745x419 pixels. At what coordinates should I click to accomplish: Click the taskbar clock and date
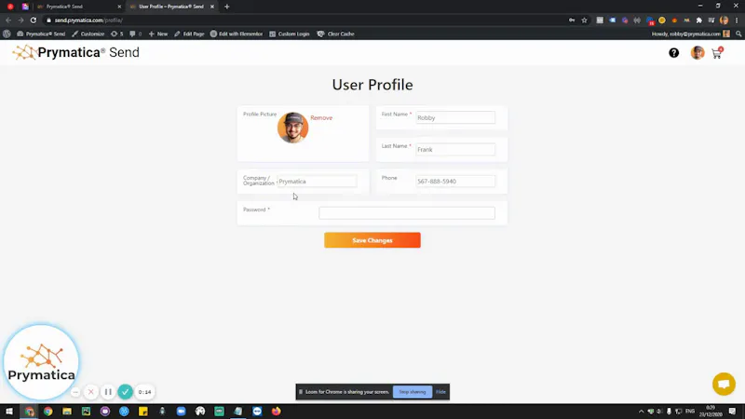coord(711,412)
